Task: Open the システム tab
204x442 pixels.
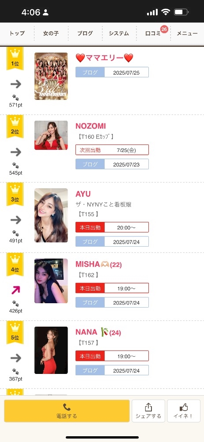Action: [119, 33]
